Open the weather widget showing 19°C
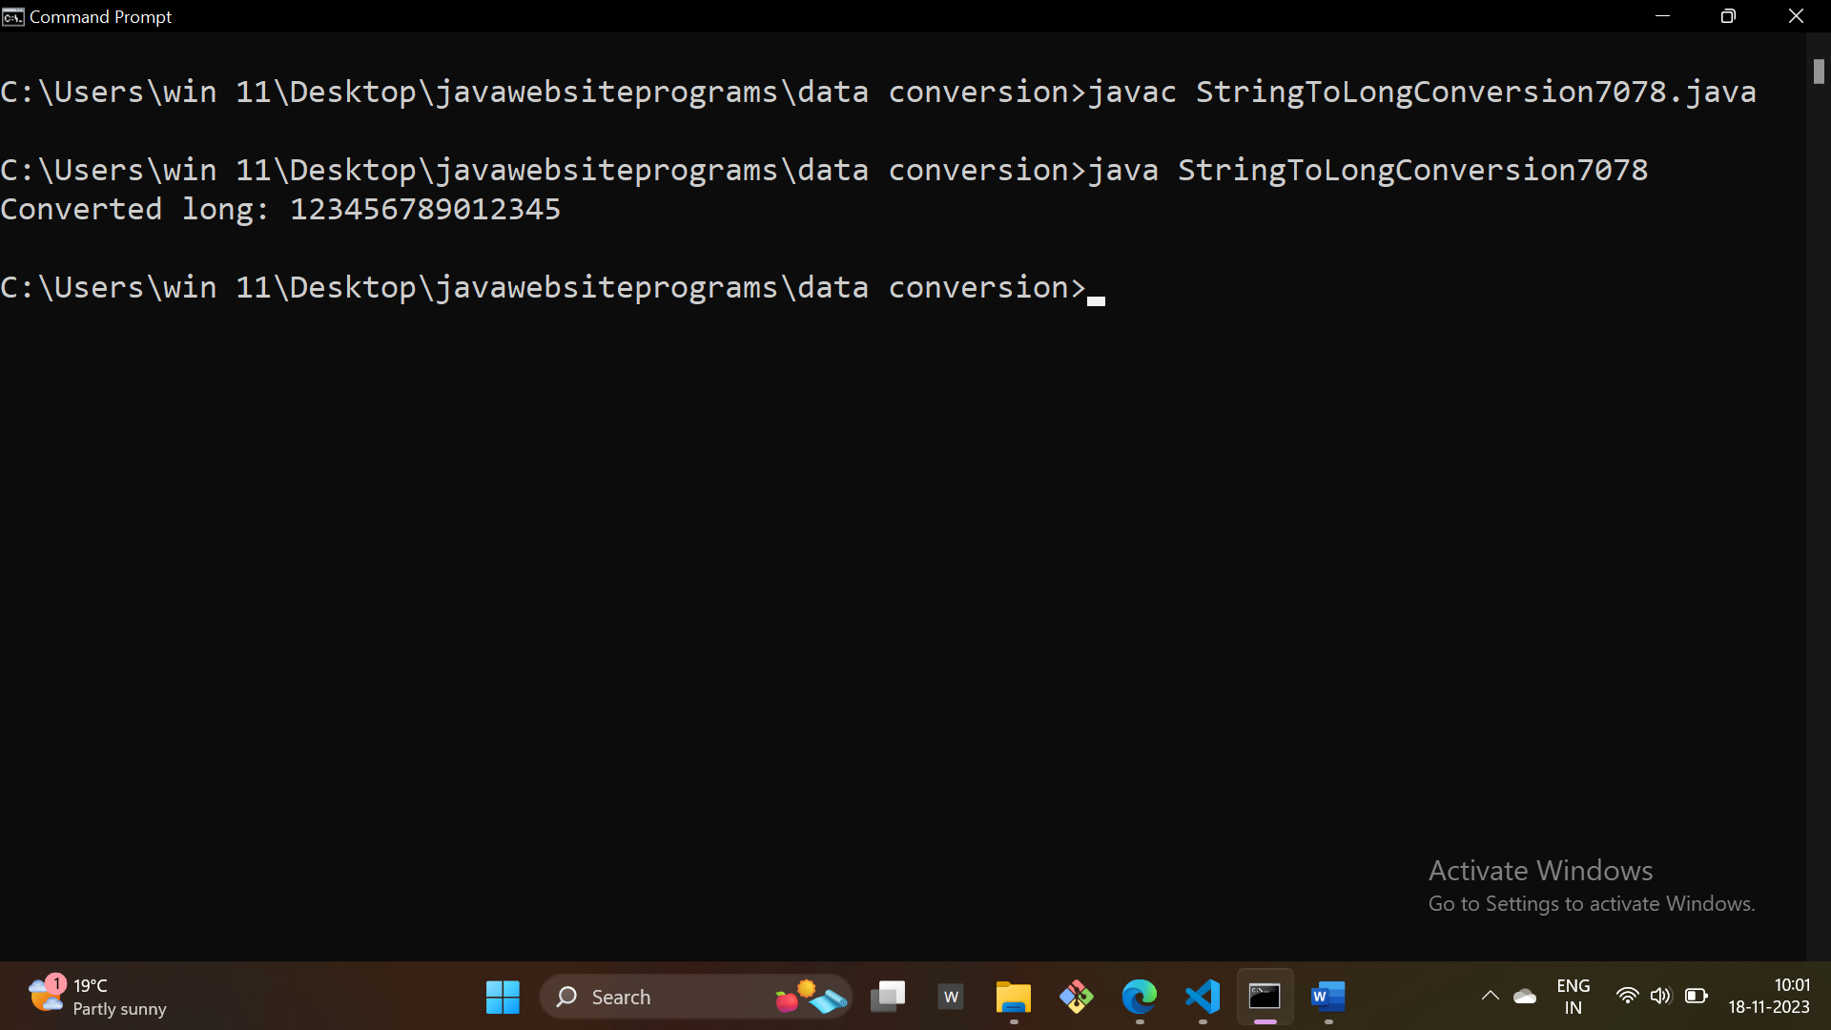This screenshot has width=1831, height=1030. (x=95, y=997)
